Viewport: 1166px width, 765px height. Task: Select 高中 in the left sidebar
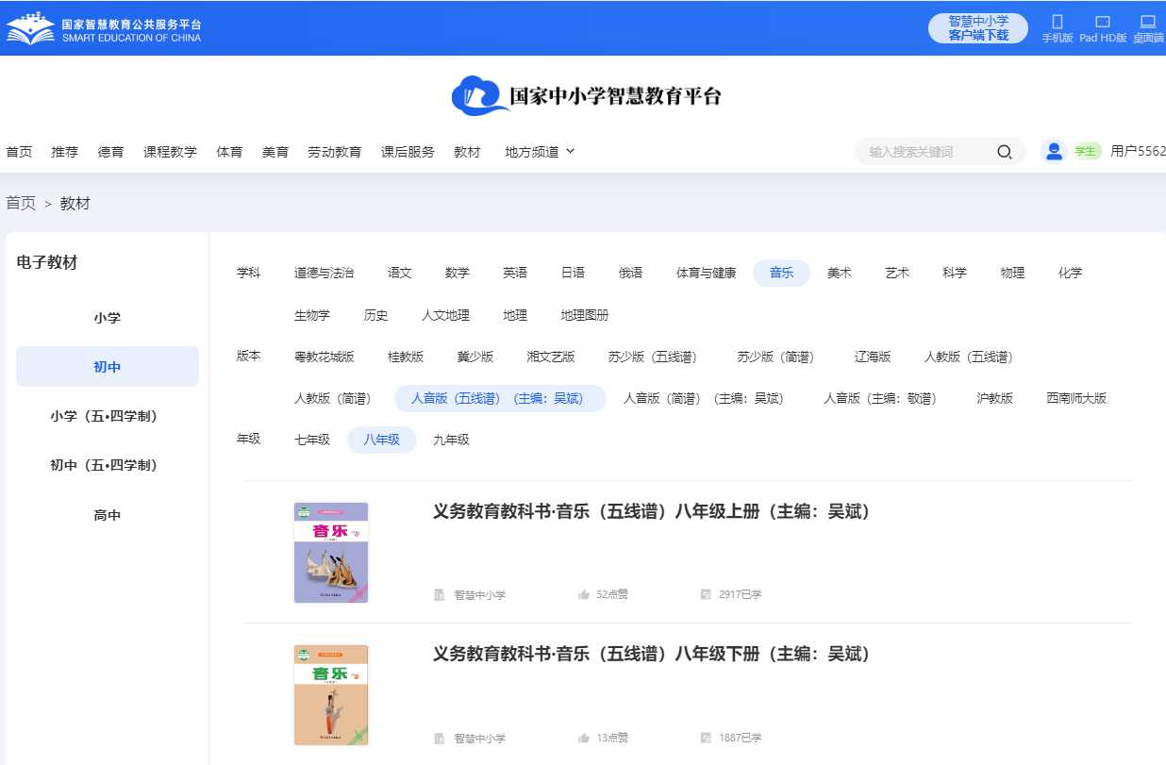(108, 515)
